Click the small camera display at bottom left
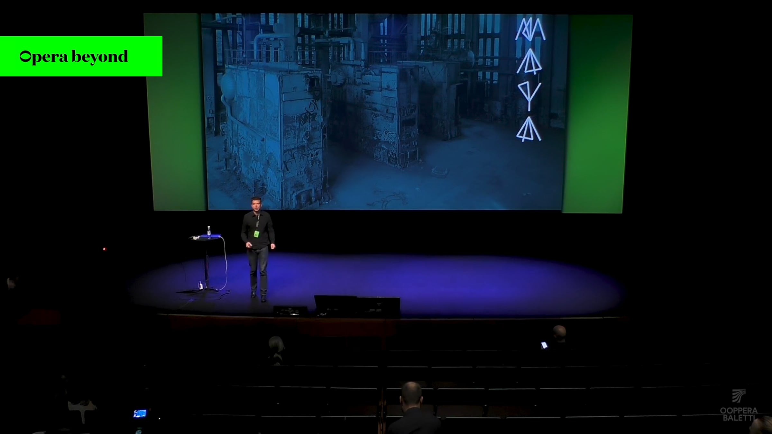 (x=140, y=413)
